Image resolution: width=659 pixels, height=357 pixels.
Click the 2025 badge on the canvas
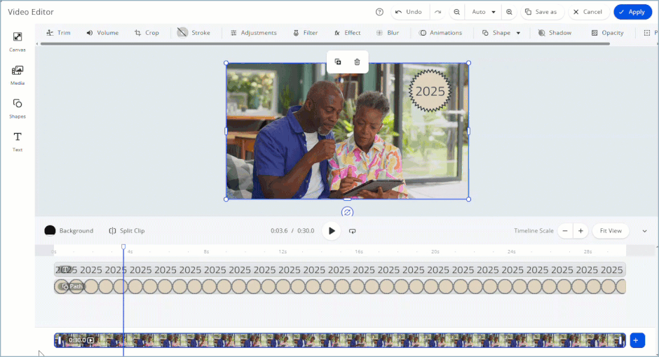(430, 91)
